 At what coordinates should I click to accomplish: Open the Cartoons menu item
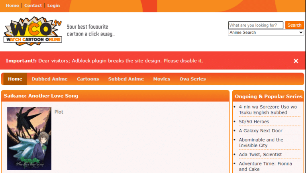[88, 79]
